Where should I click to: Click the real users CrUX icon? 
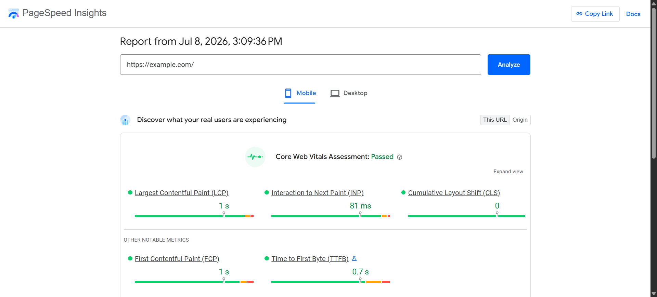tap(125, 120)
